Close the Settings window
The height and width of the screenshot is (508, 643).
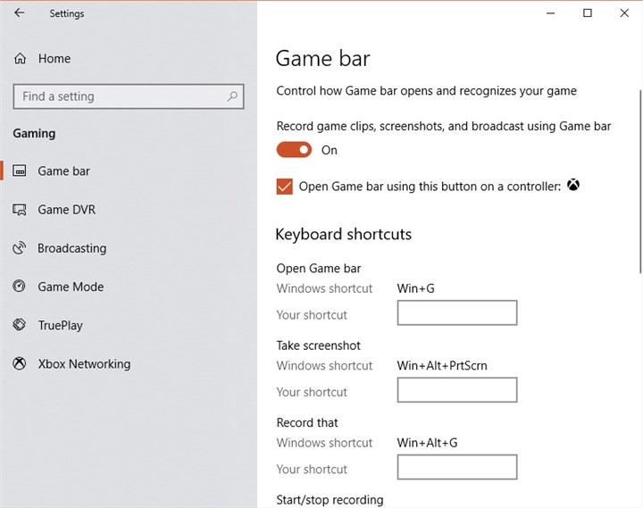tap(624, 13)
